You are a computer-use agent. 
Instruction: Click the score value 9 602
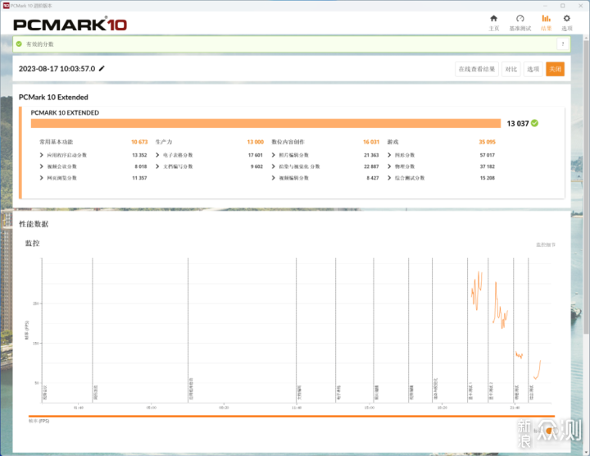(256, 166)
